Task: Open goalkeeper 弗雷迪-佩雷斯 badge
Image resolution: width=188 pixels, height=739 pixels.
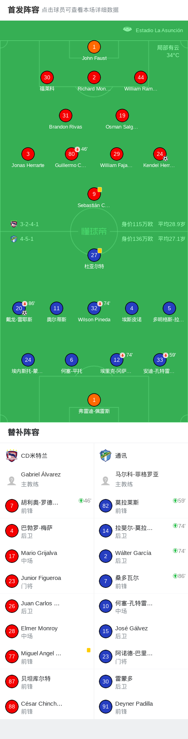Action: pos(94,400)
